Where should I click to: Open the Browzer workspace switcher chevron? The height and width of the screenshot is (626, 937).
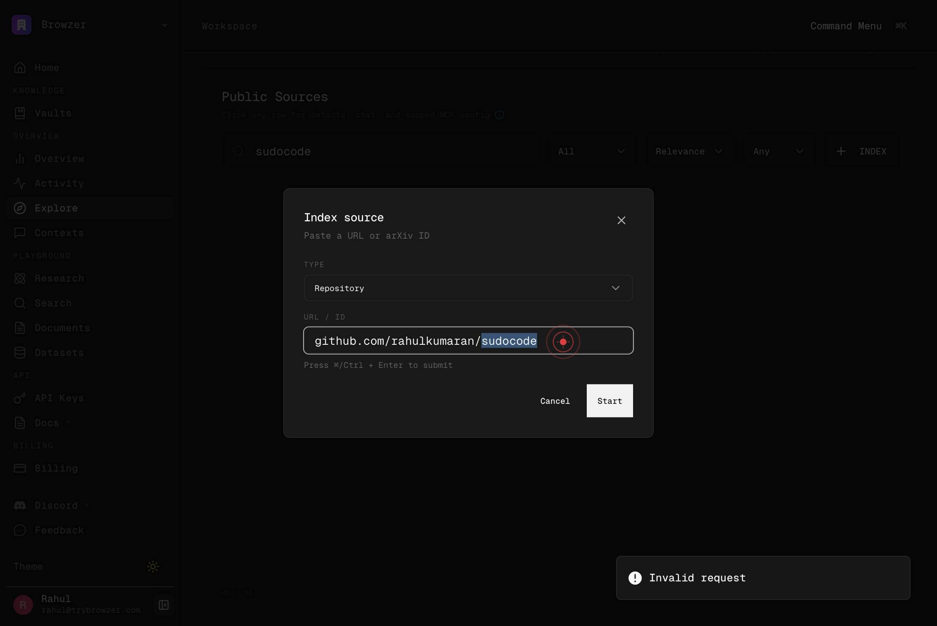point(165,25)
